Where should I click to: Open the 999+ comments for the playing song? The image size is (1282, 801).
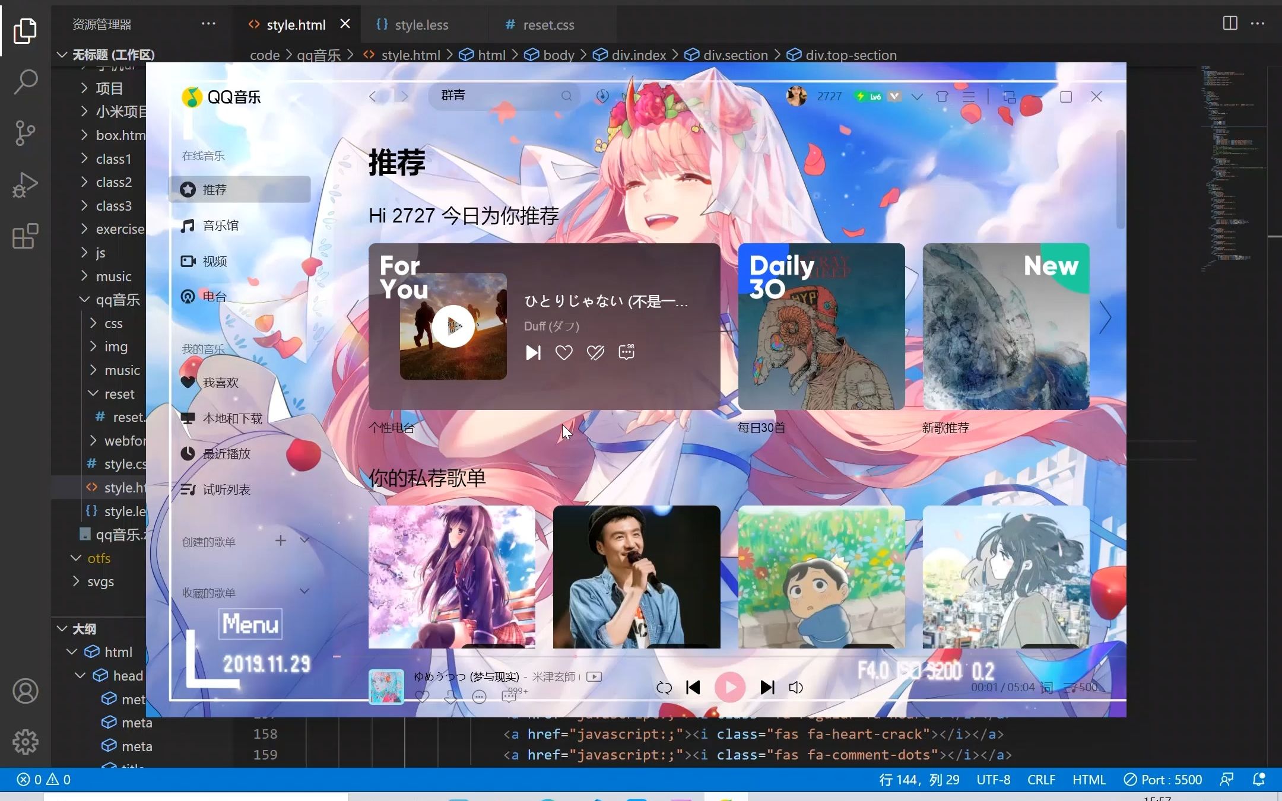pos(514,695)
